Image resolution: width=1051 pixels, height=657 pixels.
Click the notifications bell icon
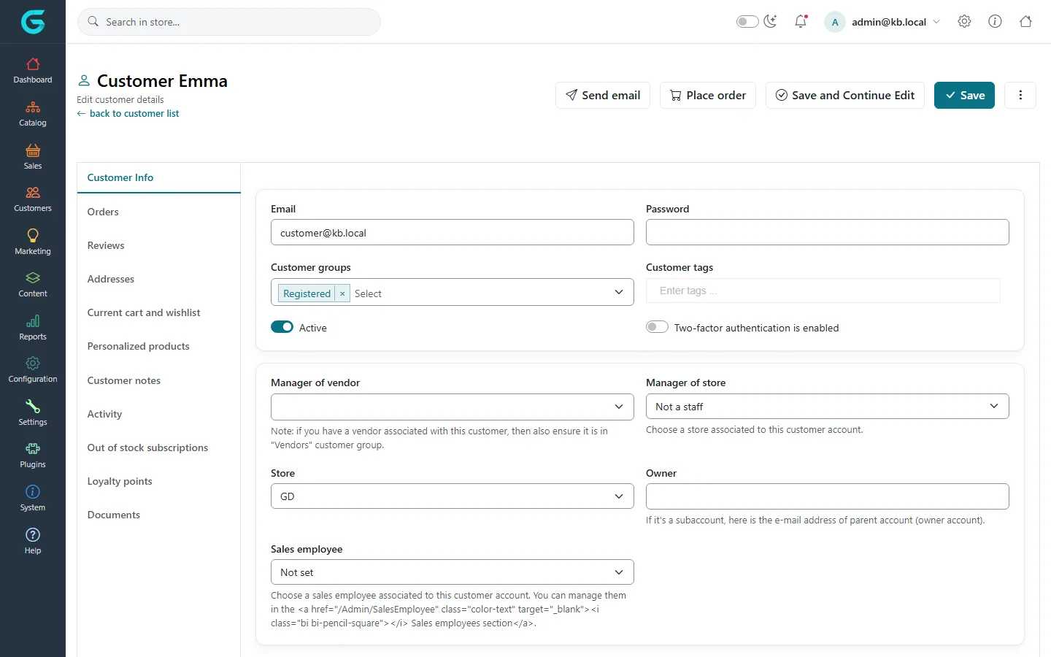click(x=801, y=22)
